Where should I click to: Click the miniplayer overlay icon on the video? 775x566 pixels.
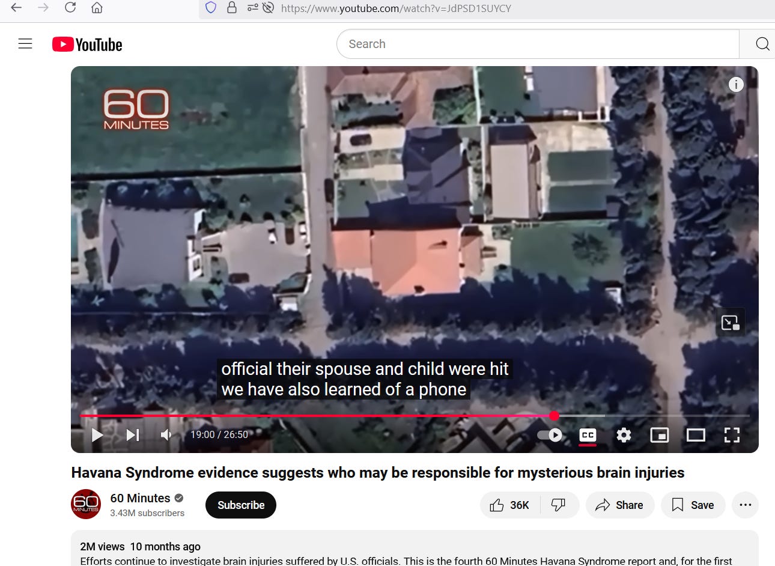(730, 323)
